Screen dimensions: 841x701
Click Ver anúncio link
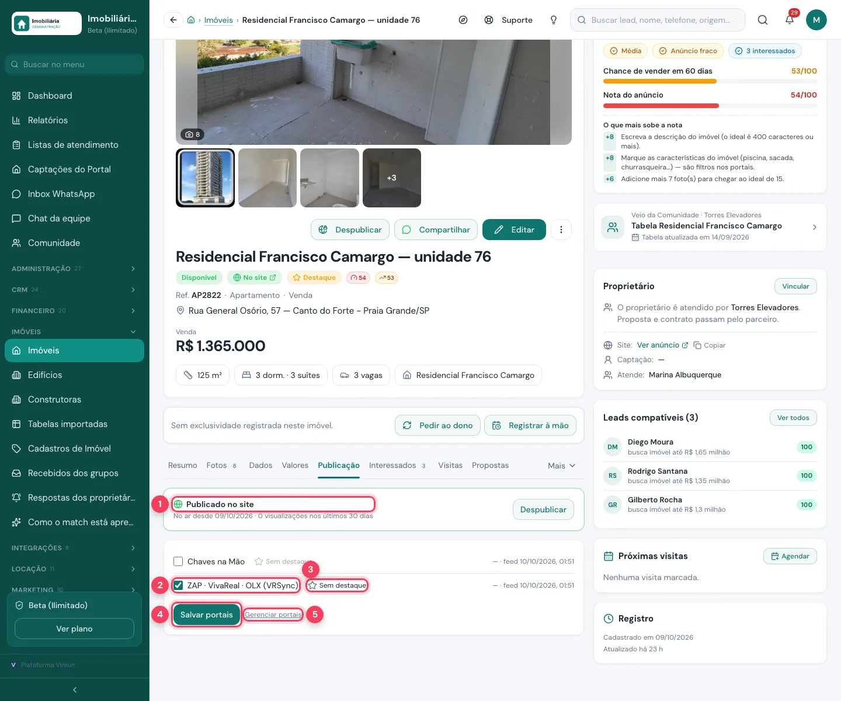click(x=663, y=345)
